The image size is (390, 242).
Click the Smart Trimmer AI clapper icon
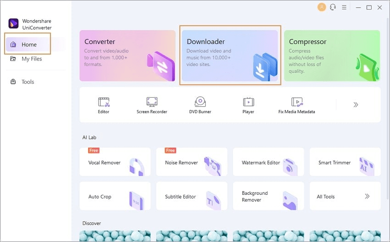click(x=367, y=166)
